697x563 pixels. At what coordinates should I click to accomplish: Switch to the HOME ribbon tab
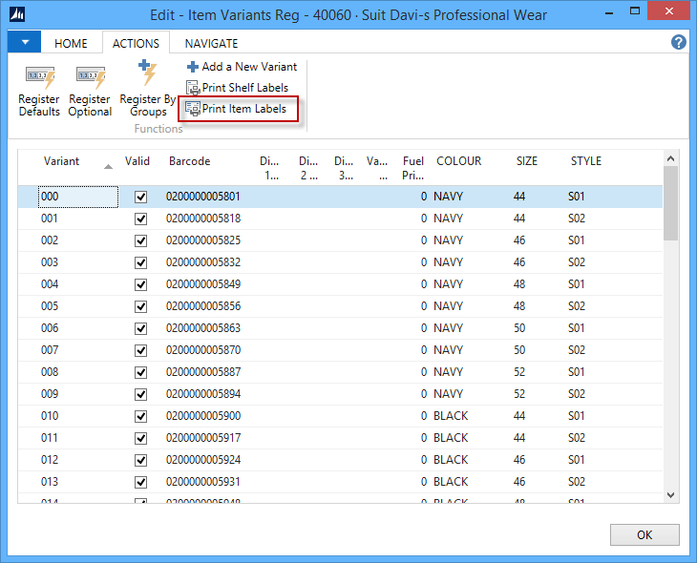tap(71, 43)
